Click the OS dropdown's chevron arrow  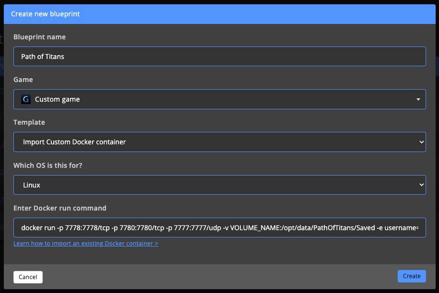point(421,184)
